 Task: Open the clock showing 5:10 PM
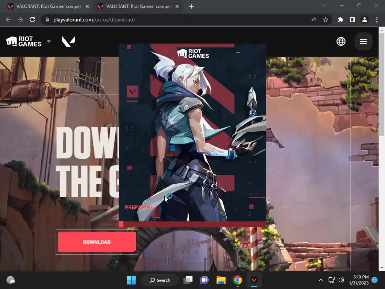coord(359,280)
